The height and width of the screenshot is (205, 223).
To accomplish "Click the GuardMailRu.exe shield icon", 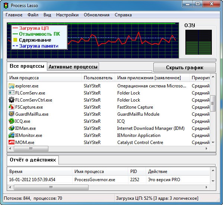I will [12, 114].
